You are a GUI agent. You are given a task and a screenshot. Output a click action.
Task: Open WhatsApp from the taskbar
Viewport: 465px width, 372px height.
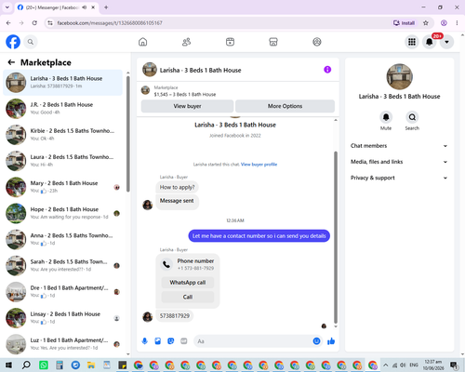pos(44,365)
